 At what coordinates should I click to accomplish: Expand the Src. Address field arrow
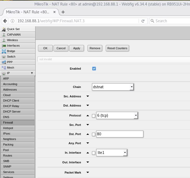(88, 96)
